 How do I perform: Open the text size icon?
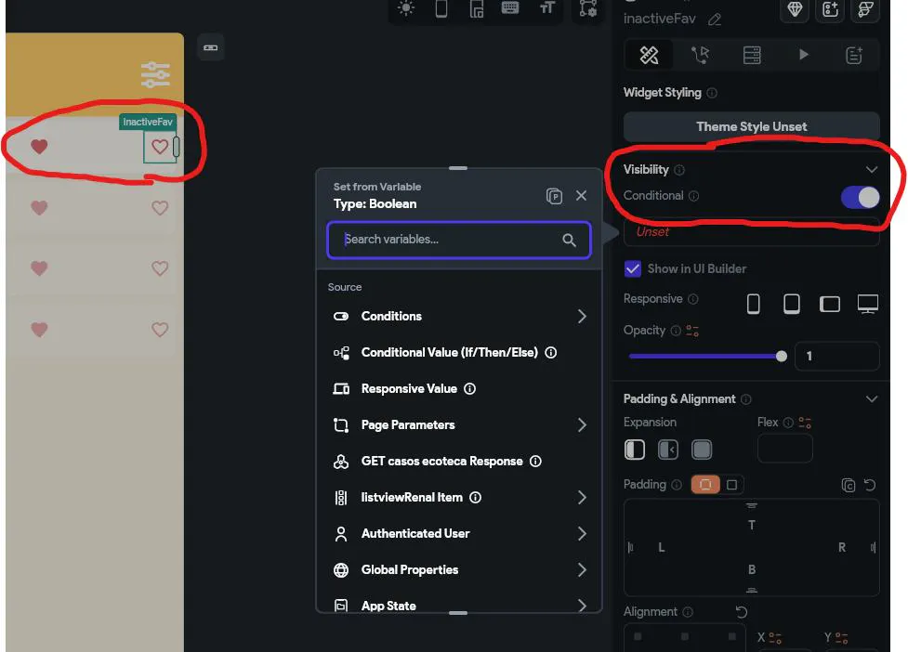pos(546,7)
